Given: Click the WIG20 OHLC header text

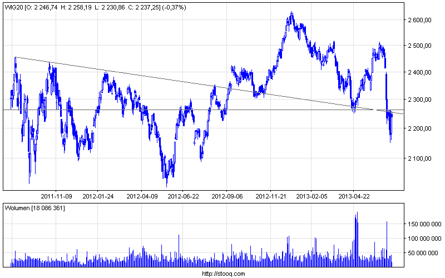Looking at the screenshot, I should [x=96, y=8].
